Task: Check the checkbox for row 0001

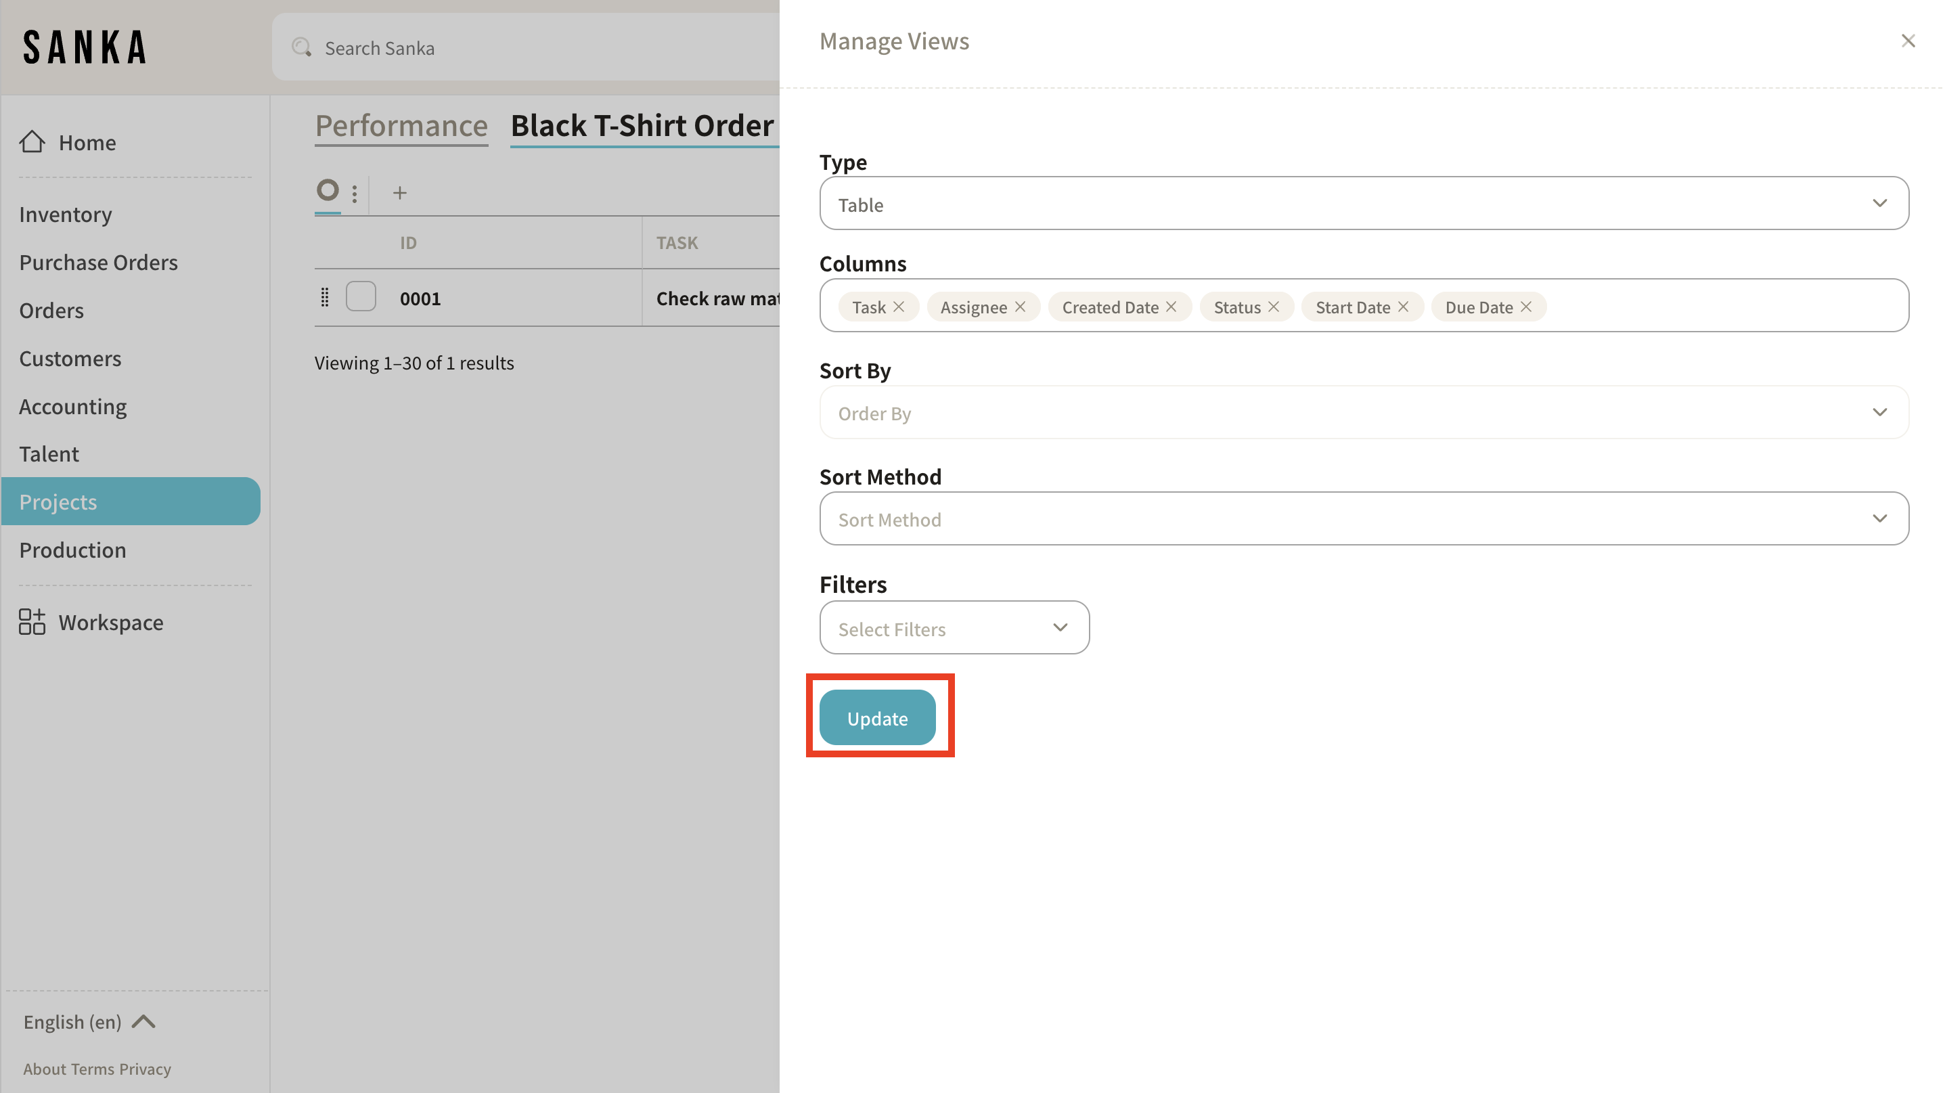Action: [361, 296]
